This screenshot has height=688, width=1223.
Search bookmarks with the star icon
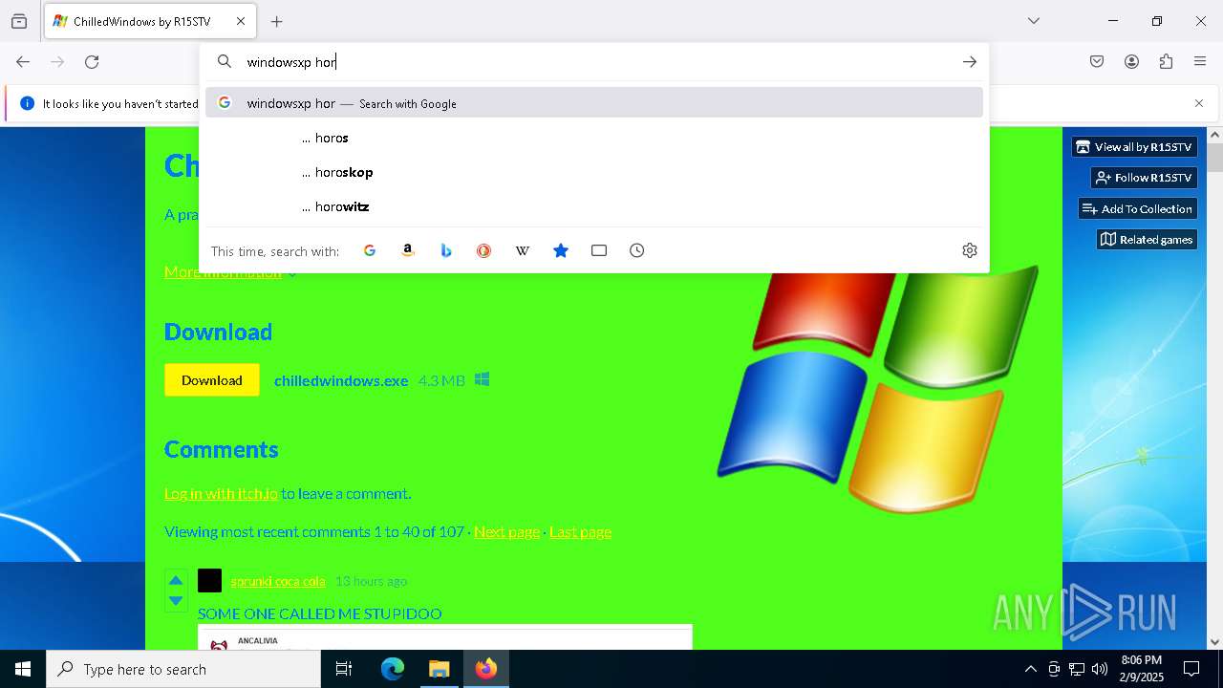pos(561,250)
